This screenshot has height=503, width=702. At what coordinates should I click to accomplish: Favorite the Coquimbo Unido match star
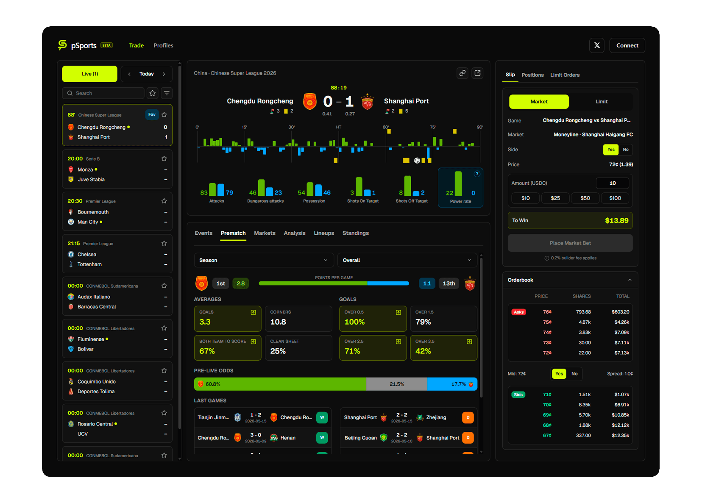pyautogui.click(x=164, y=370)
